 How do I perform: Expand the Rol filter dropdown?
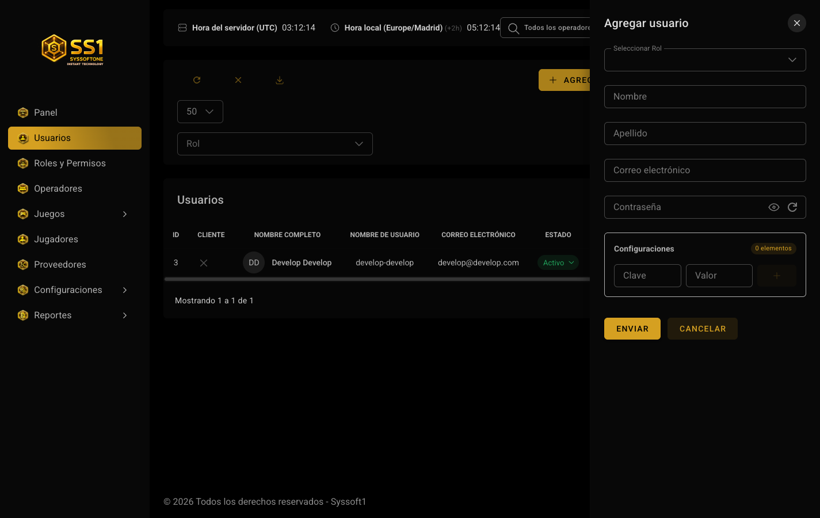[275, 144]
